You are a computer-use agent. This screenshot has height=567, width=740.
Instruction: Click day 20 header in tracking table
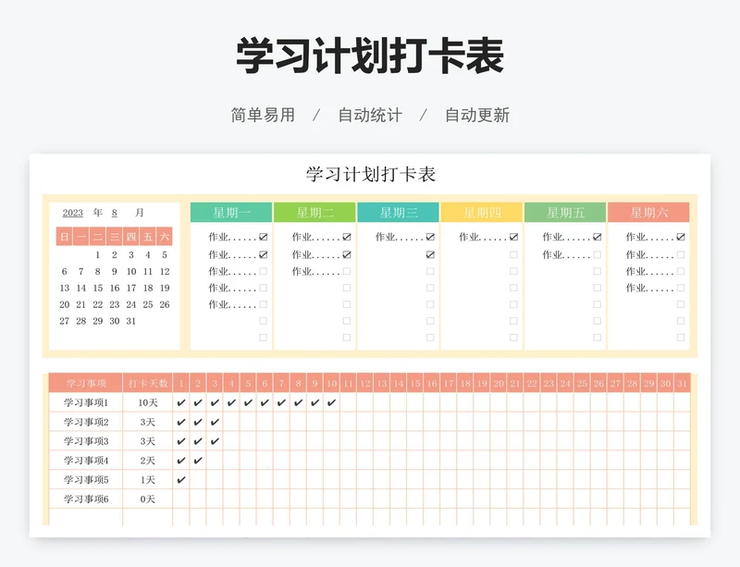click(499, 383)
